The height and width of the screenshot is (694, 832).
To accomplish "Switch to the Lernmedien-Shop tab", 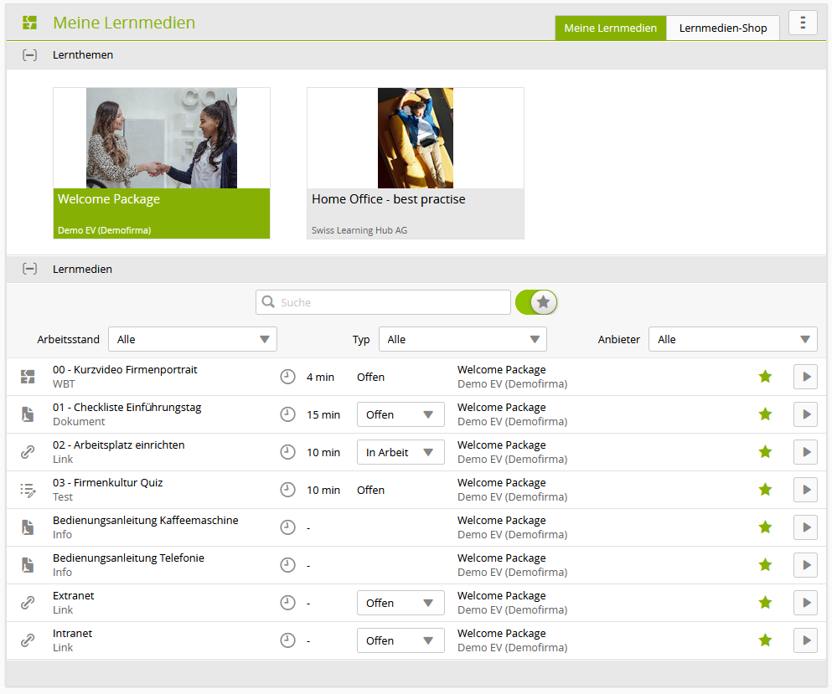I will click(x=722, y=28).
